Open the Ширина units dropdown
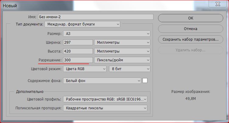 (x=122, y=43)
